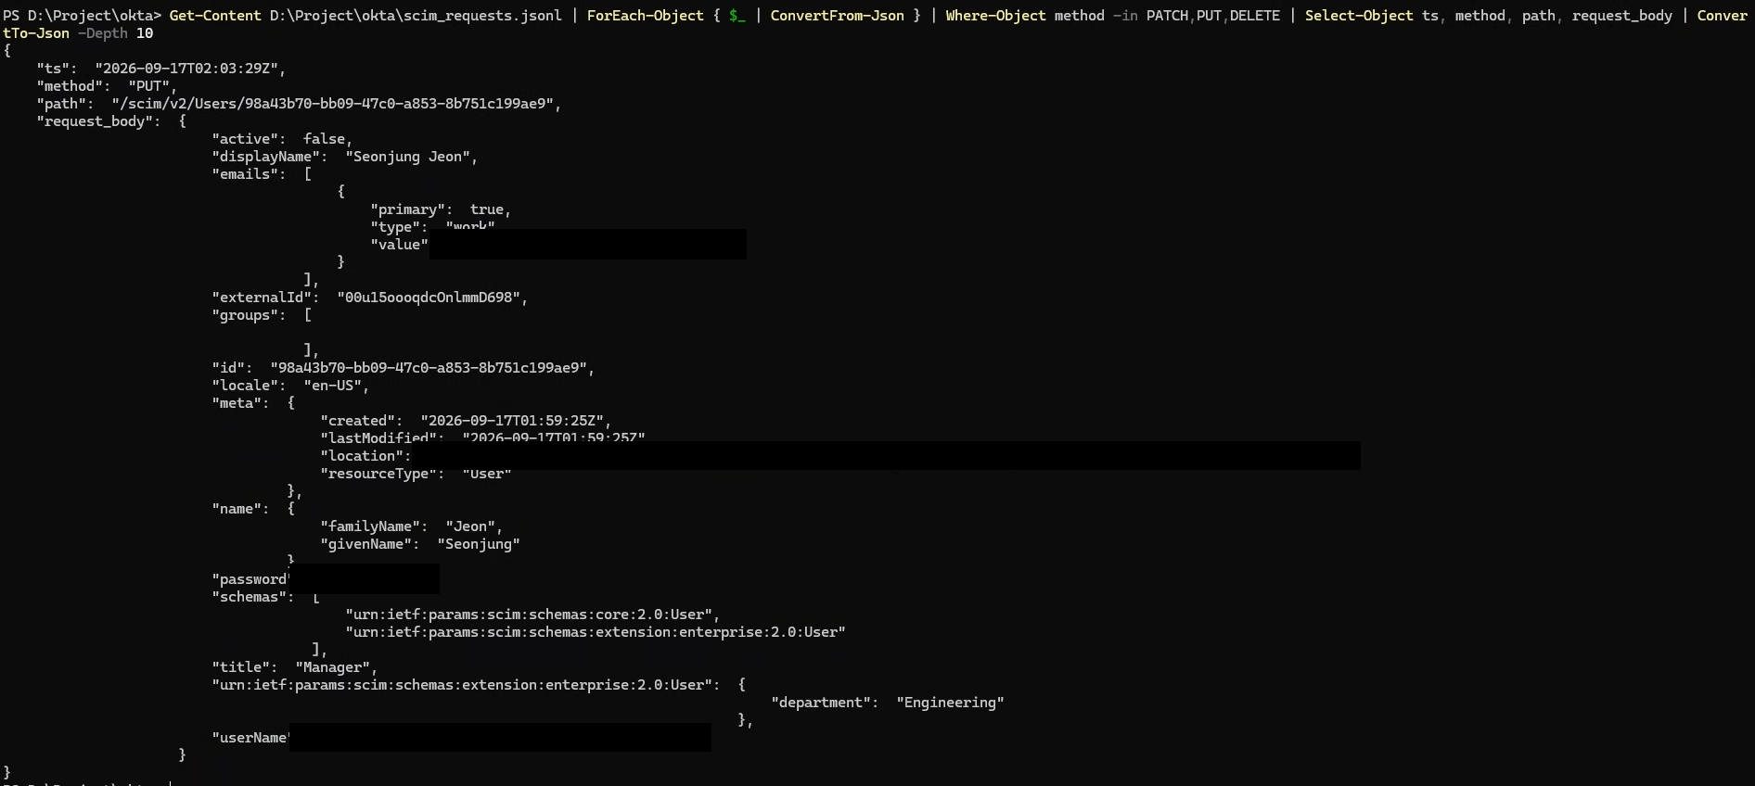This screenshot has height=786, width=1755.
Task: Click the Get-Content command text
Action: pyautogui.click(x=215, y=16)
